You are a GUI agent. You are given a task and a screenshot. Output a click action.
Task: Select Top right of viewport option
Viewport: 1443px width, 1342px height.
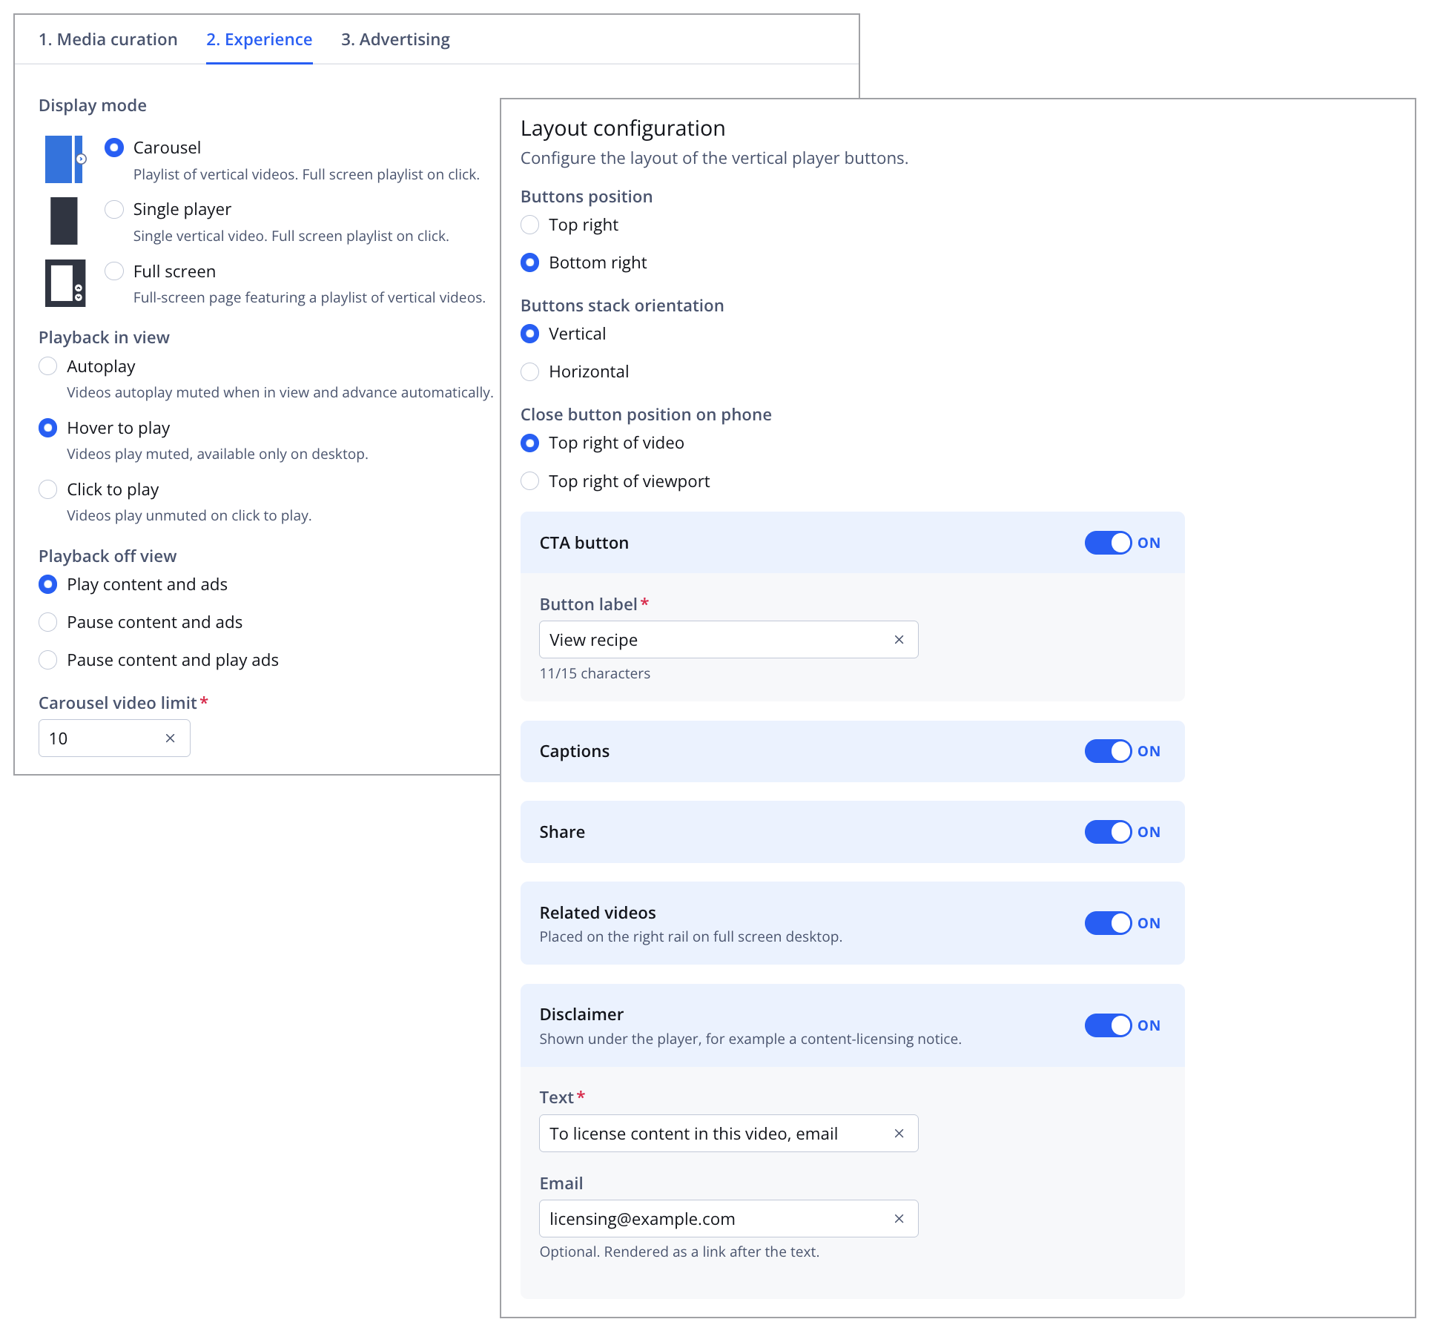coord(530,481)
